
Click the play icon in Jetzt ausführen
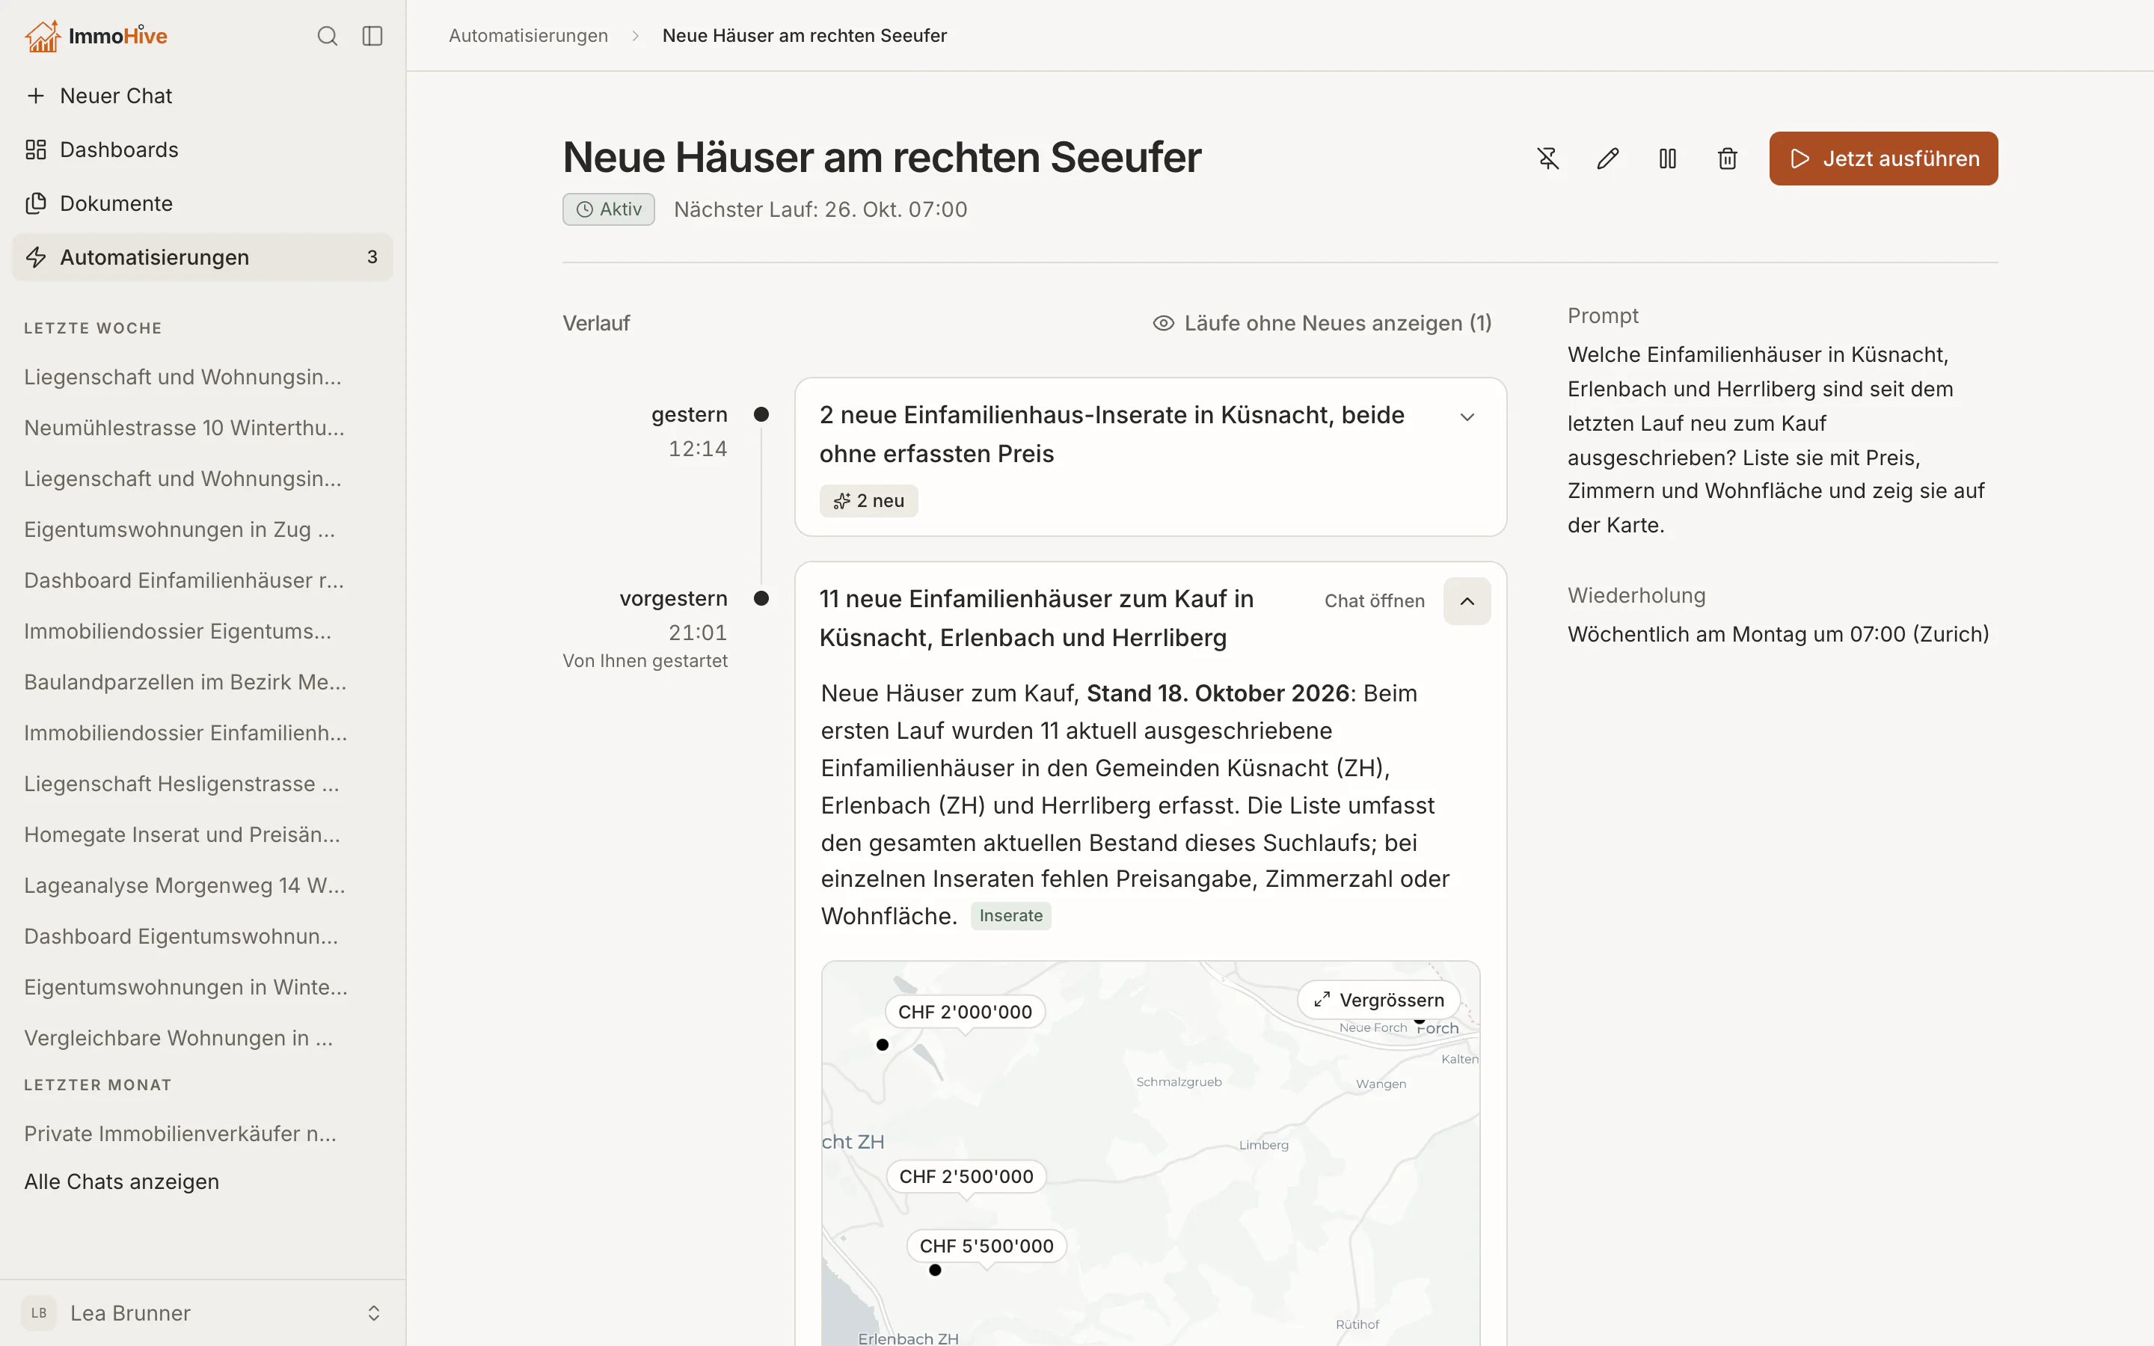[x=1799, y=159]
